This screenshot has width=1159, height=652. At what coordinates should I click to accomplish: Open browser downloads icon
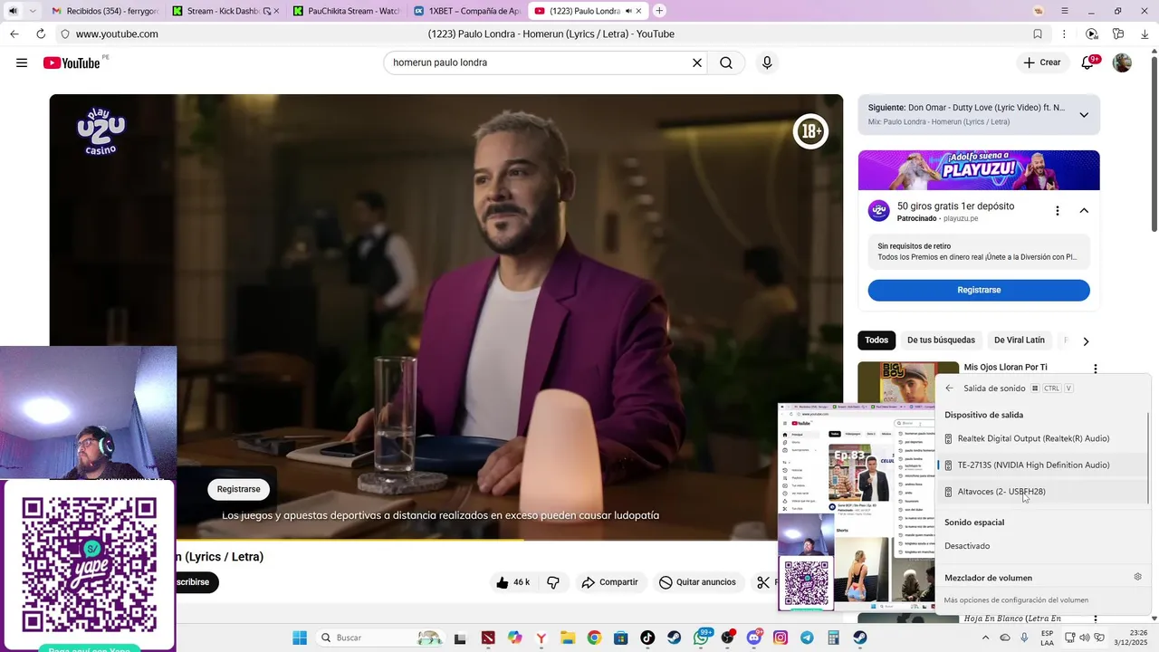(1145, 34)
